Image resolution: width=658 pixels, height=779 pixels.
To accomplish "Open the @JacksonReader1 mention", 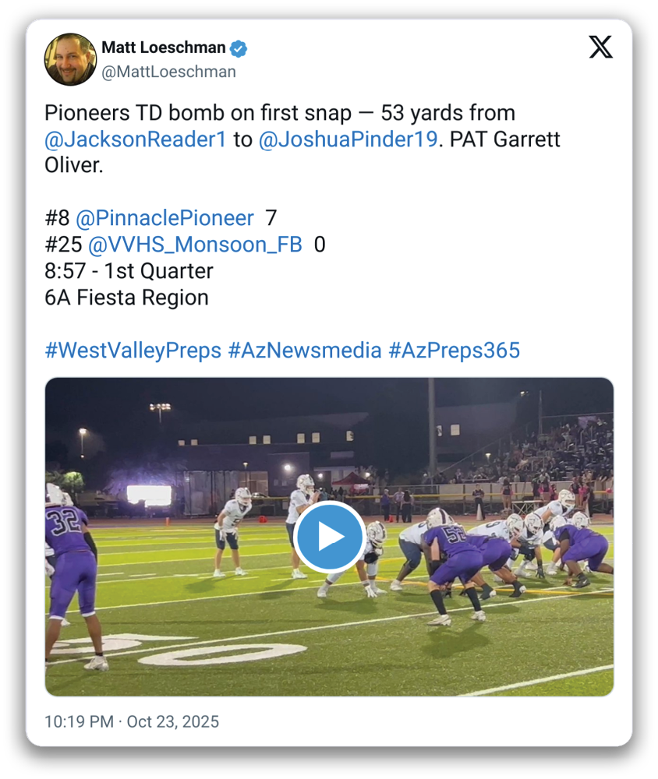I will [136, 140].
